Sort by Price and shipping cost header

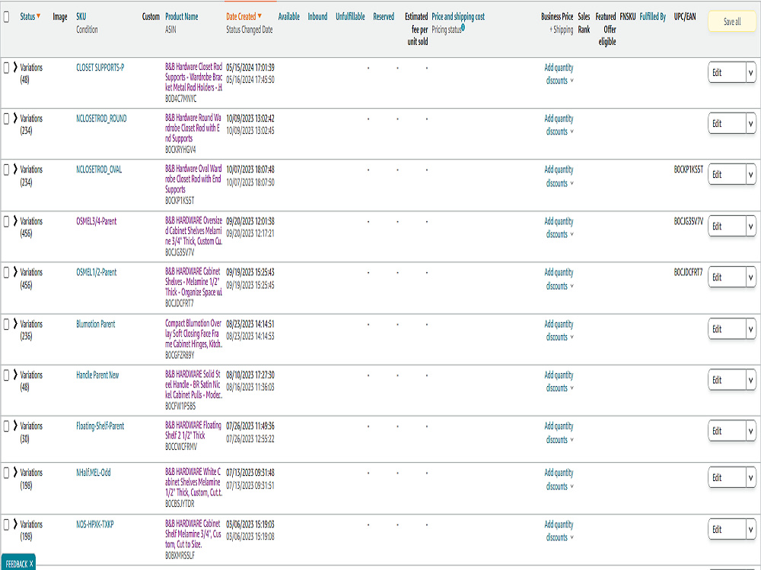point(458,17)
